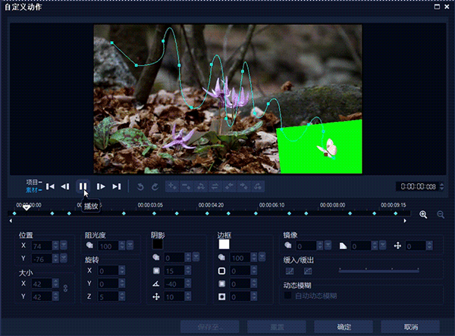Click the redo arrow icon
The height and width of the screenshot is (336, 455).
coord(155,186)
